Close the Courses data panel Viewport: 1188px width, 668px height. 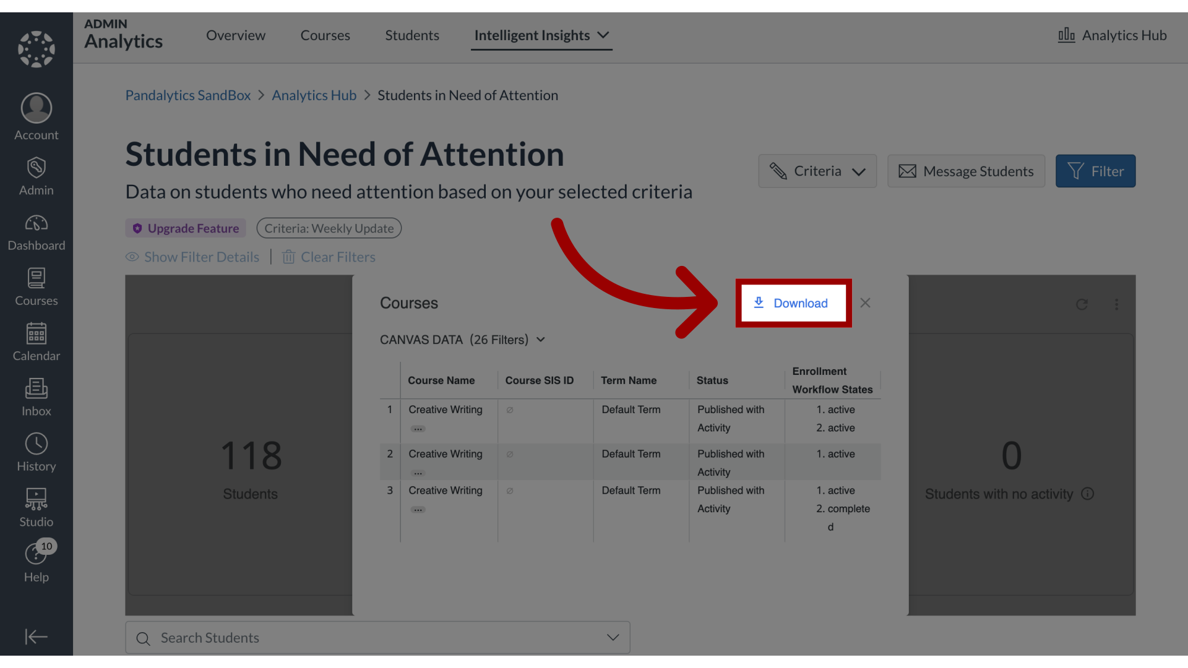(x=865, y=302)
